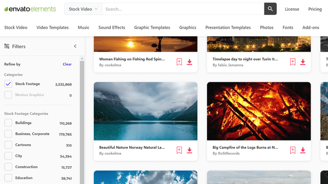This screenshot has width=328, height=184.
Task: Collapse the Filters panel with the chevron
Action: 75,46
